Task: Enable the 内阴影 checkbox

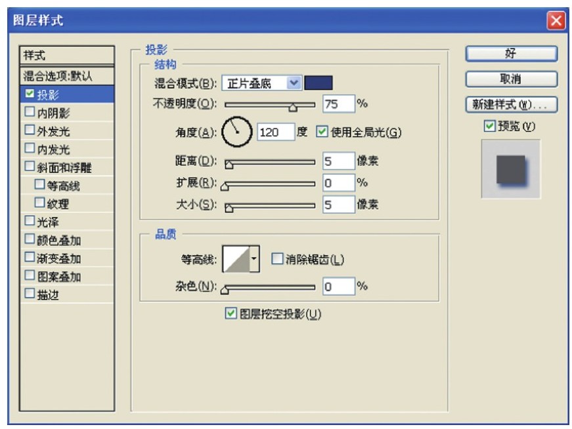Action: coord(30,112)
